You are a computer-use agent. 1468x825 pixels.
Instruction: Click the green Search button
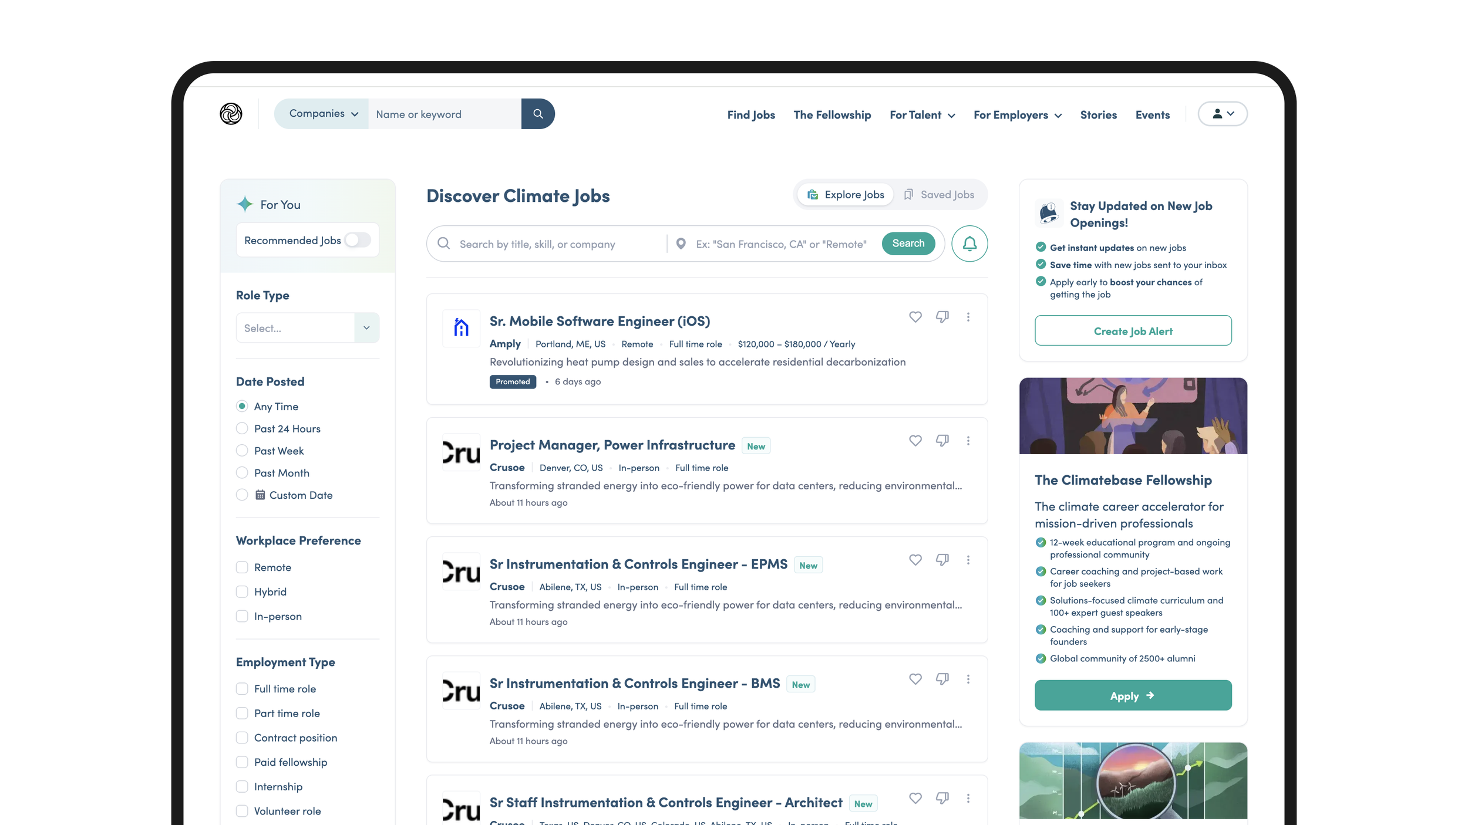click(908, 244)
